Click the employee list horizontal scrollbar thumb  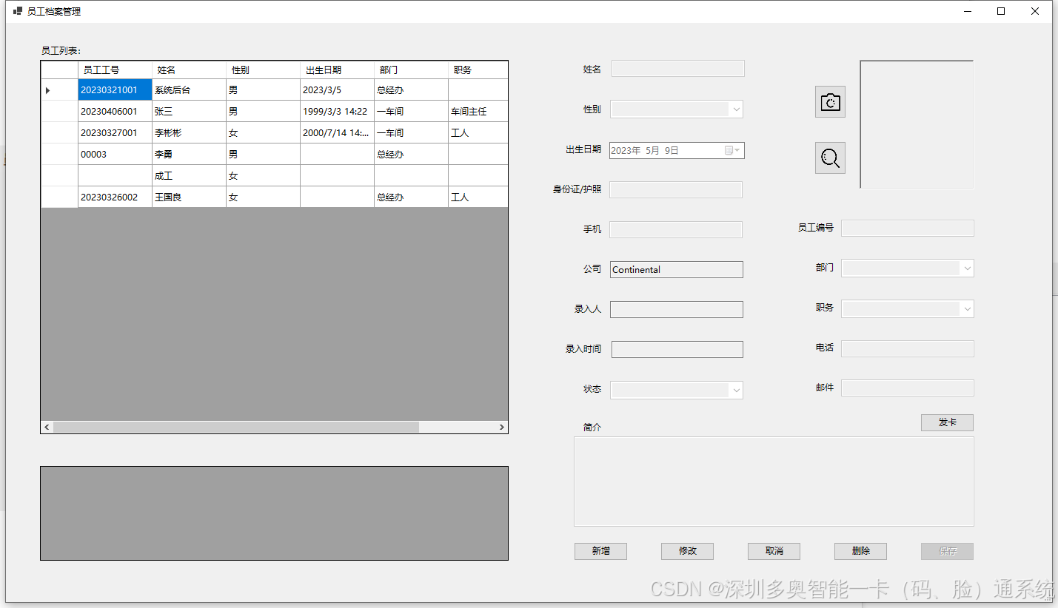pos(236,427)
